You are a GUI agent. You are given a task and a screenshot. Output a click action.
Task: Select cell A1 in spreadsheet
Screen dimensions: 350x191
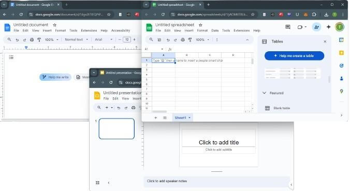coord(164,61)
